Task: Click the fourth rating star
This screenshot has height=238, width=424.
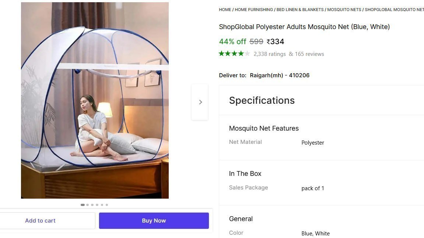Action: point(241,54)
